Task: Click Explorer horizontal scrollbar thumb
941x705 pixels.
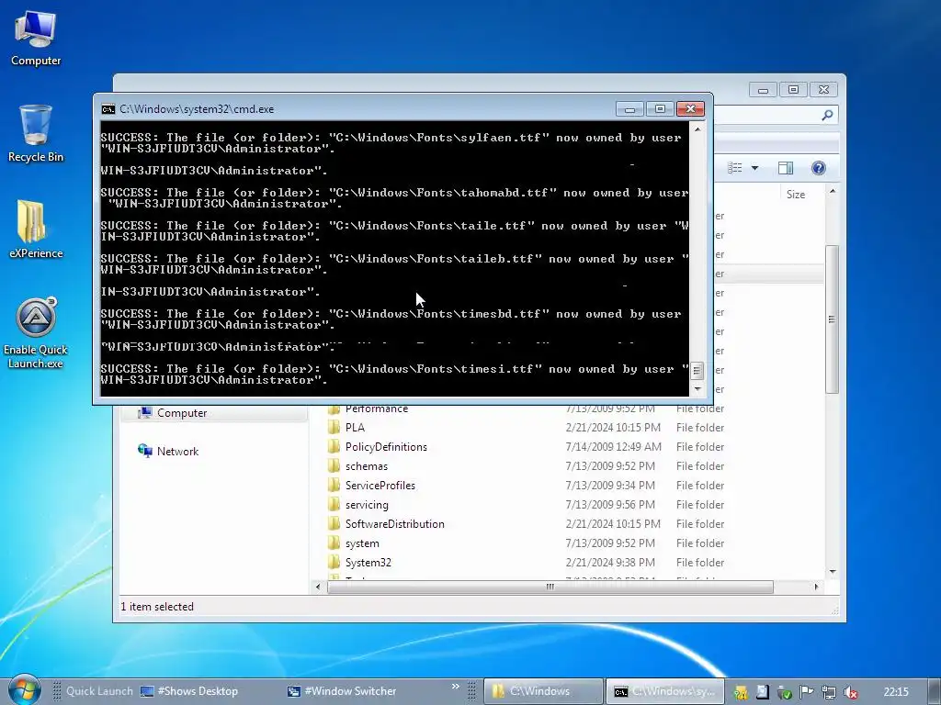Action: (x=550, y=587)
